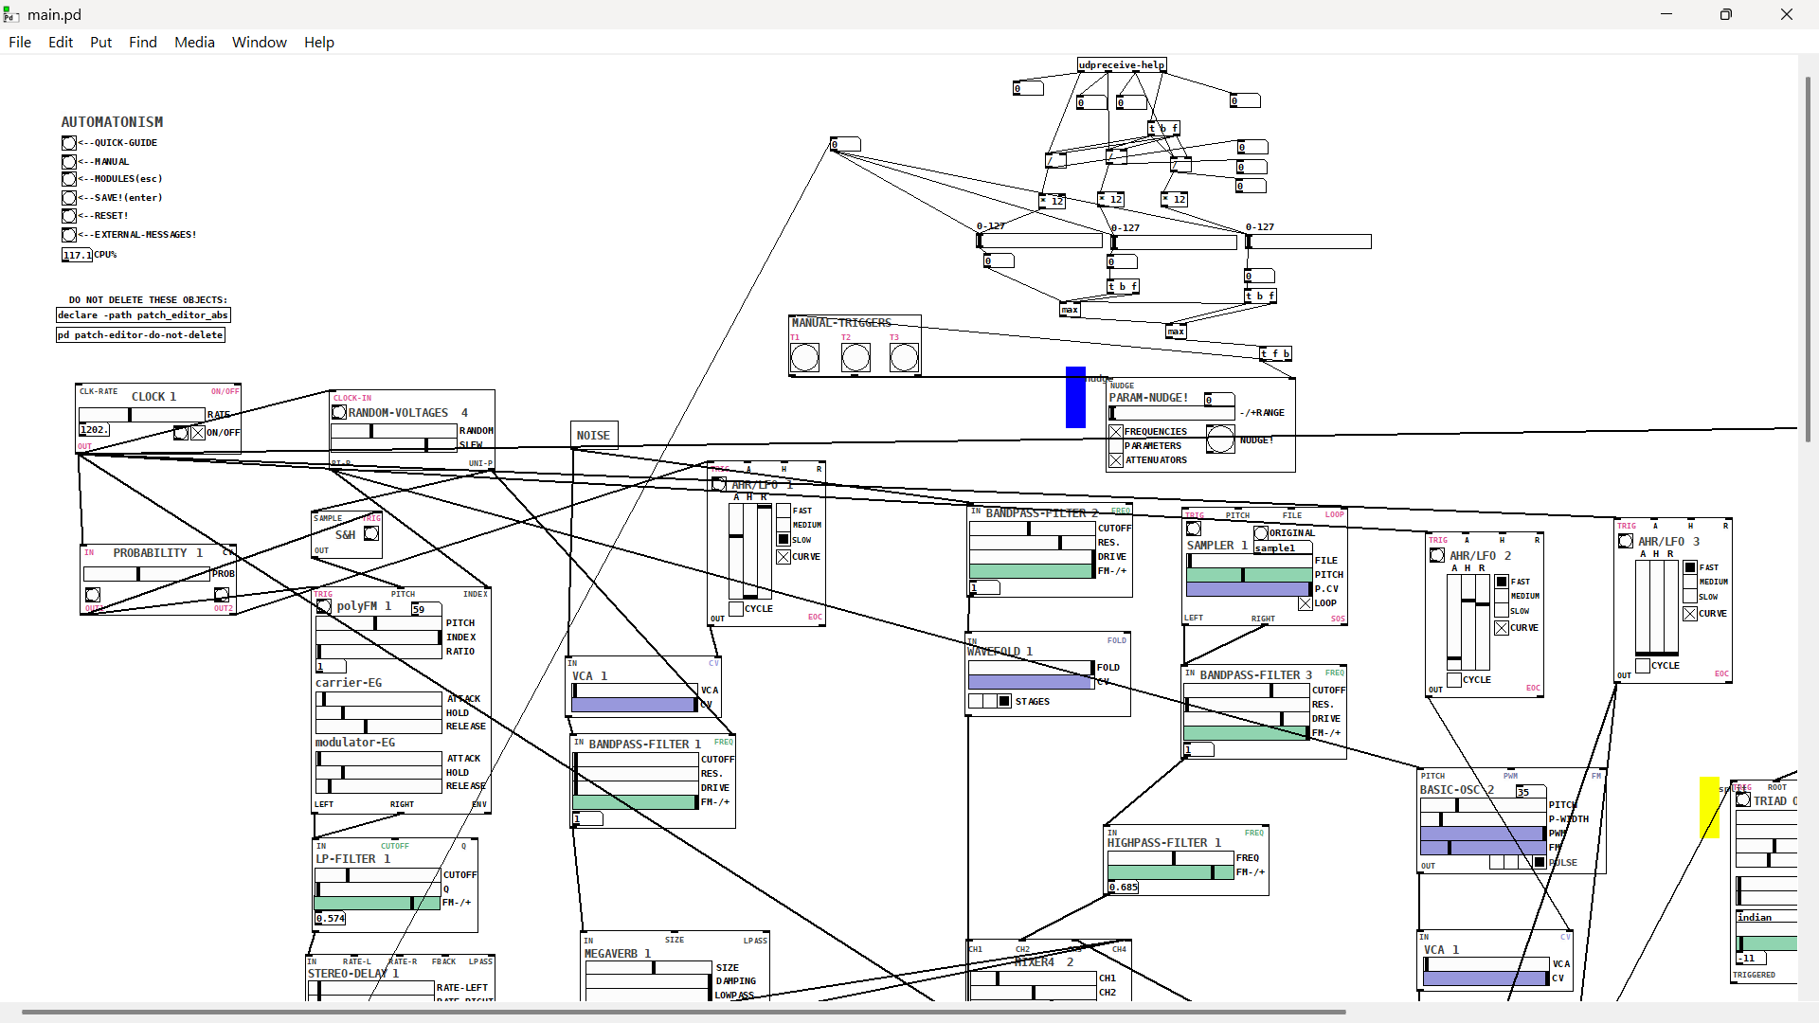This screenshot has height=1023, width=1819.
Task: Click the PROBABILITY 1 OUT2 bang
Action: coord(221,595)
